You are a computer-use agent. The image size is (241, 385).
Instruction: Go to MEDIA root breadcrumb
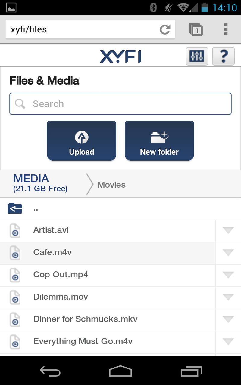click(40, 183)
